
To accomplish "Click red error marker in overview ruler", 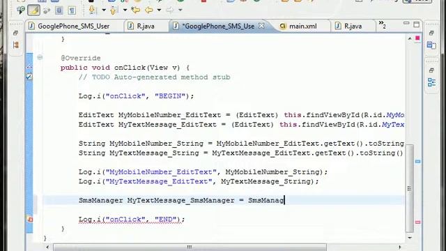I will pyautogui.click(x=417, y=222).
